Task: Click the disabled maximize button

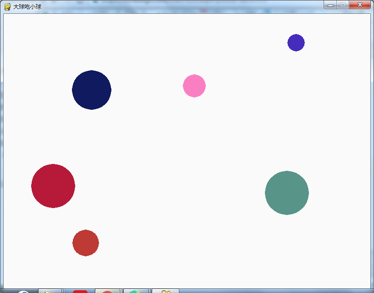Action: (x=343, y=5)
